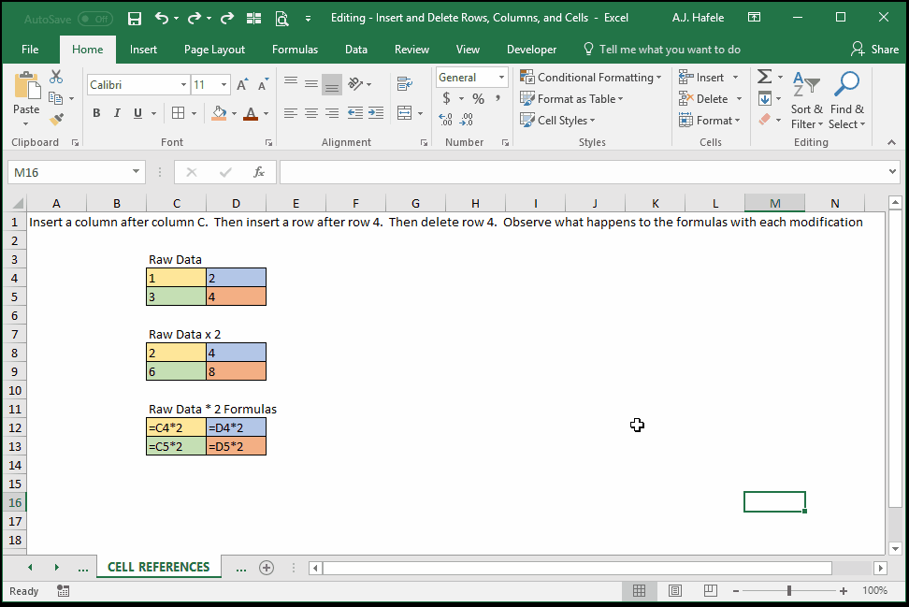Image resolution: width=909 pixels, height=607 pixels.
Task: Click the Insert Function fx icon
Action: coord(258,172)
